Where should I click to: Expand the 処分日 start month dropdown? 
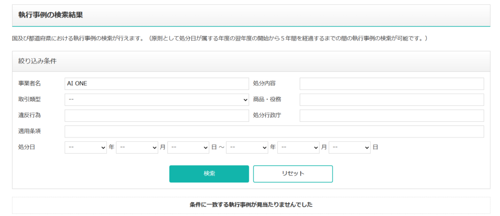pyautogui.click(x=137, y=147)
